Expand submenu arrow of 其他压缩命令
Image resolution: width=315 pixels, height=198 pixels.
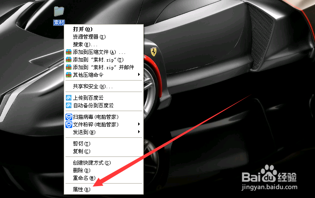[x=139, y=75]
